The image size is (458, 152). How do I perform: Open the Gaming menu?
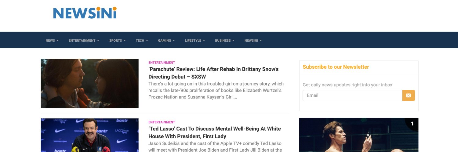click(166, 40)
